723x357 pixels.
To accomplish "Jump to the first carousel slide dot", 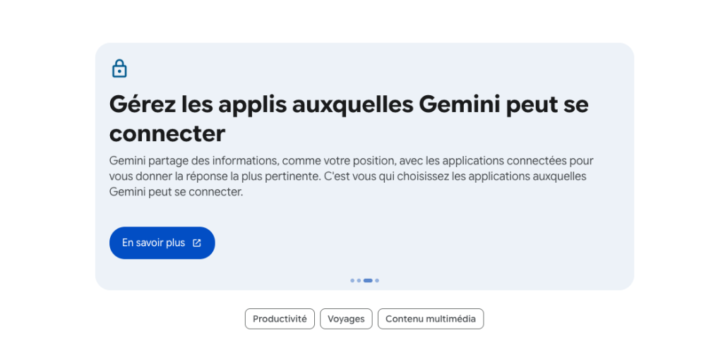I will click(352, 281).
